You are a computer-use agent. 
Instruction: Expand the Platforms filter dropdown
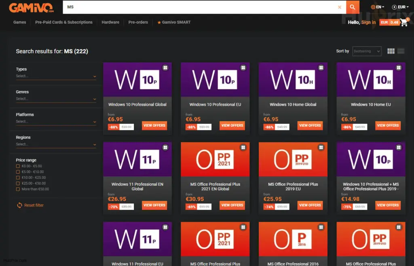pos(56,121)
